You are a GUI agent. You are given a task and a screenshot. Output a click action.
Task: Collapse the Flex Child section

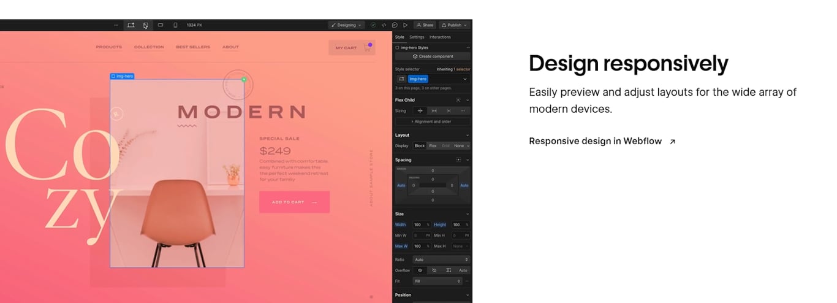pos(468,100)
